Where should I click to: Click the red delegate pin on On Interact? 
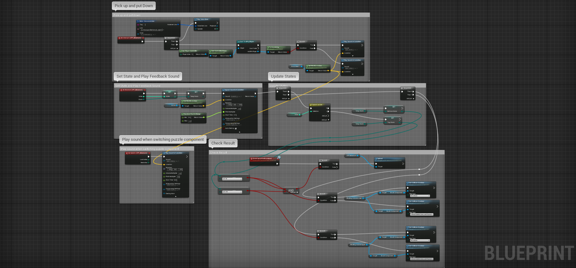(143, 38)
